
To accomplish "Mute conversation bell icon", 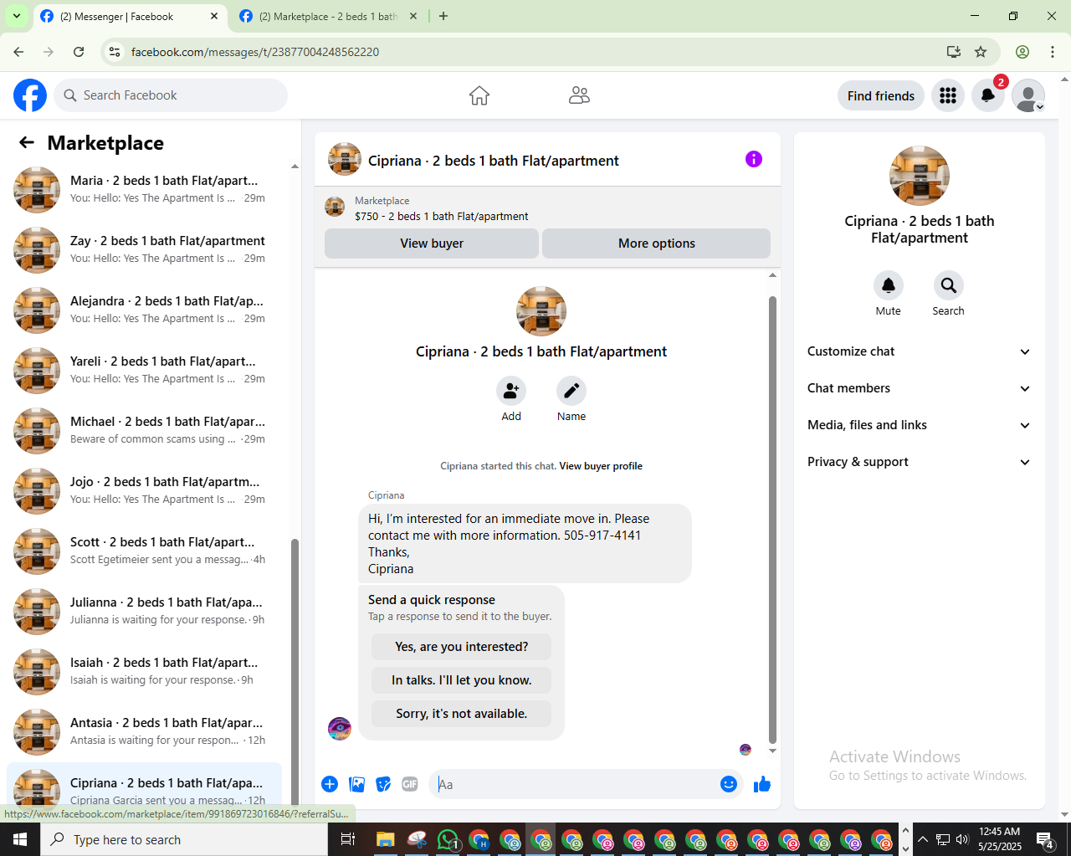I will pyautogui.click(x=889, y=285).
